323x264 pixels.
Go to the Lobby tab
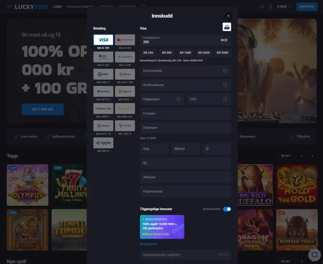pos(57,7)
